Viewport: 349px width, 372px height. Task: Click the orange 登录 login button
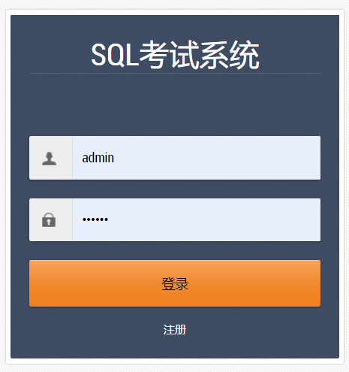pos(175,283)
